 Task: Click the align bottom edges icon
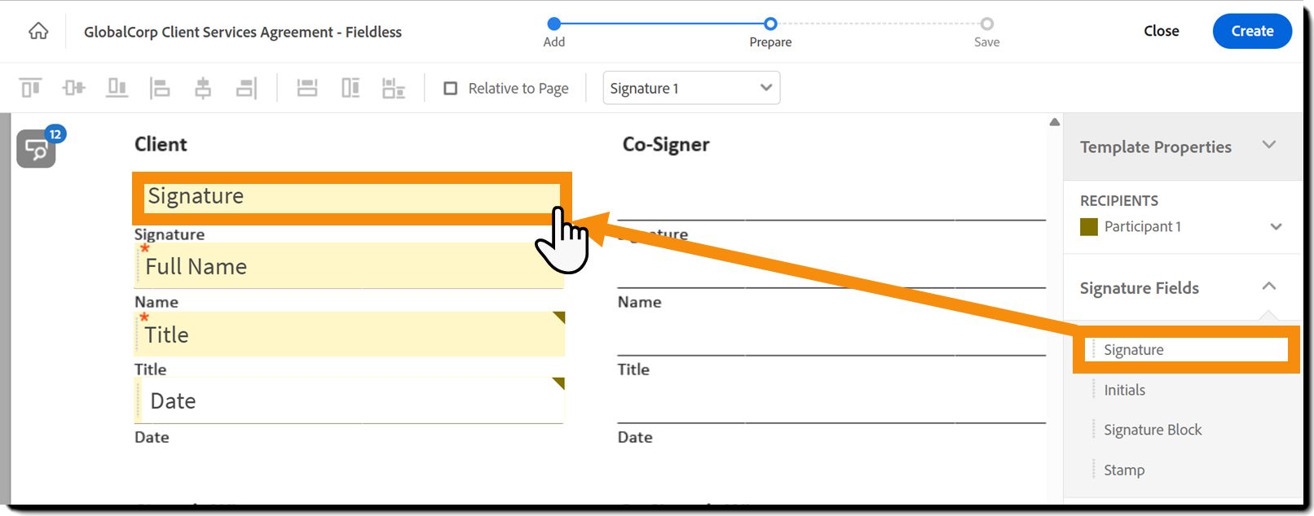pyautogui.click(x=117, y=88)
